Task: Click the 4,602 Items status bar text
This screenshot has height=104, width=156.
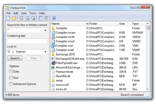Action: click(12, 95)
